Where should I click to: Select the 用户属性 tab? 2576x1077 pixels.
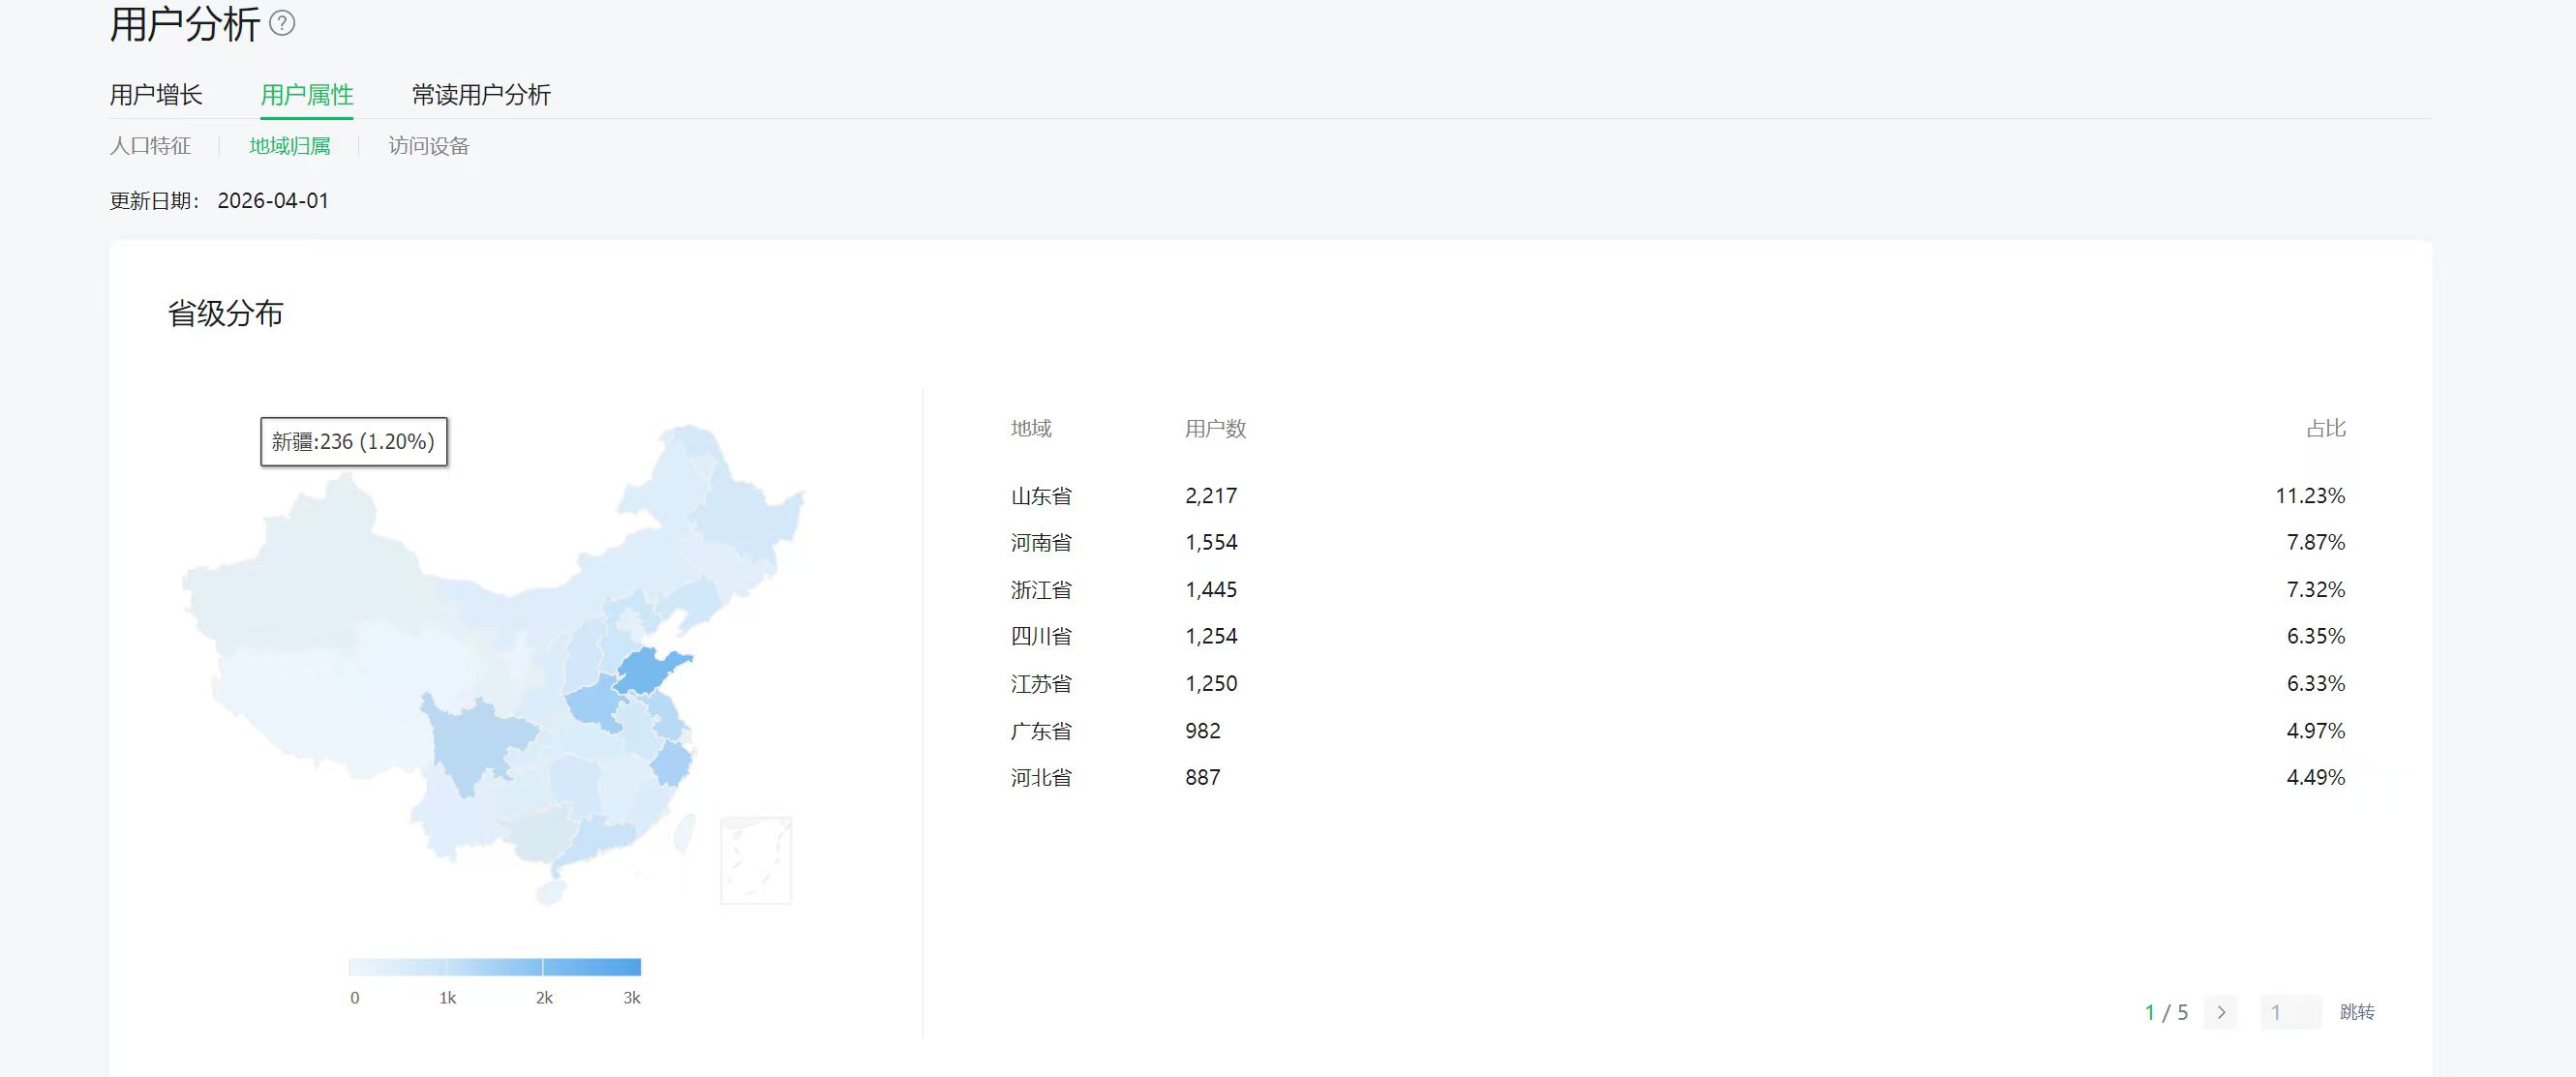click(x=307, y=95)
